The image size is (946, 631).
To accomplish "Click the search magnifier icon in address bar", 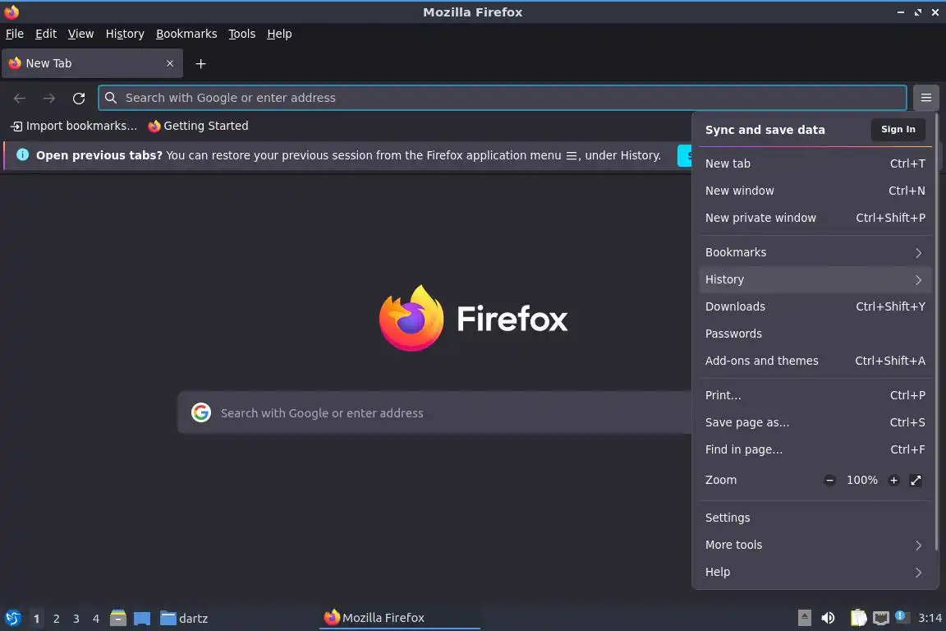I will pos(110,97).
